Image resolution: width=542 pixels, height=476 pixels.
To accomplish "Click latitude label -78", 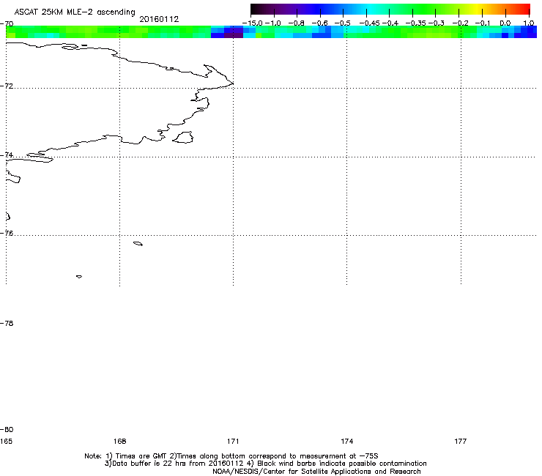I will point(7,323).
